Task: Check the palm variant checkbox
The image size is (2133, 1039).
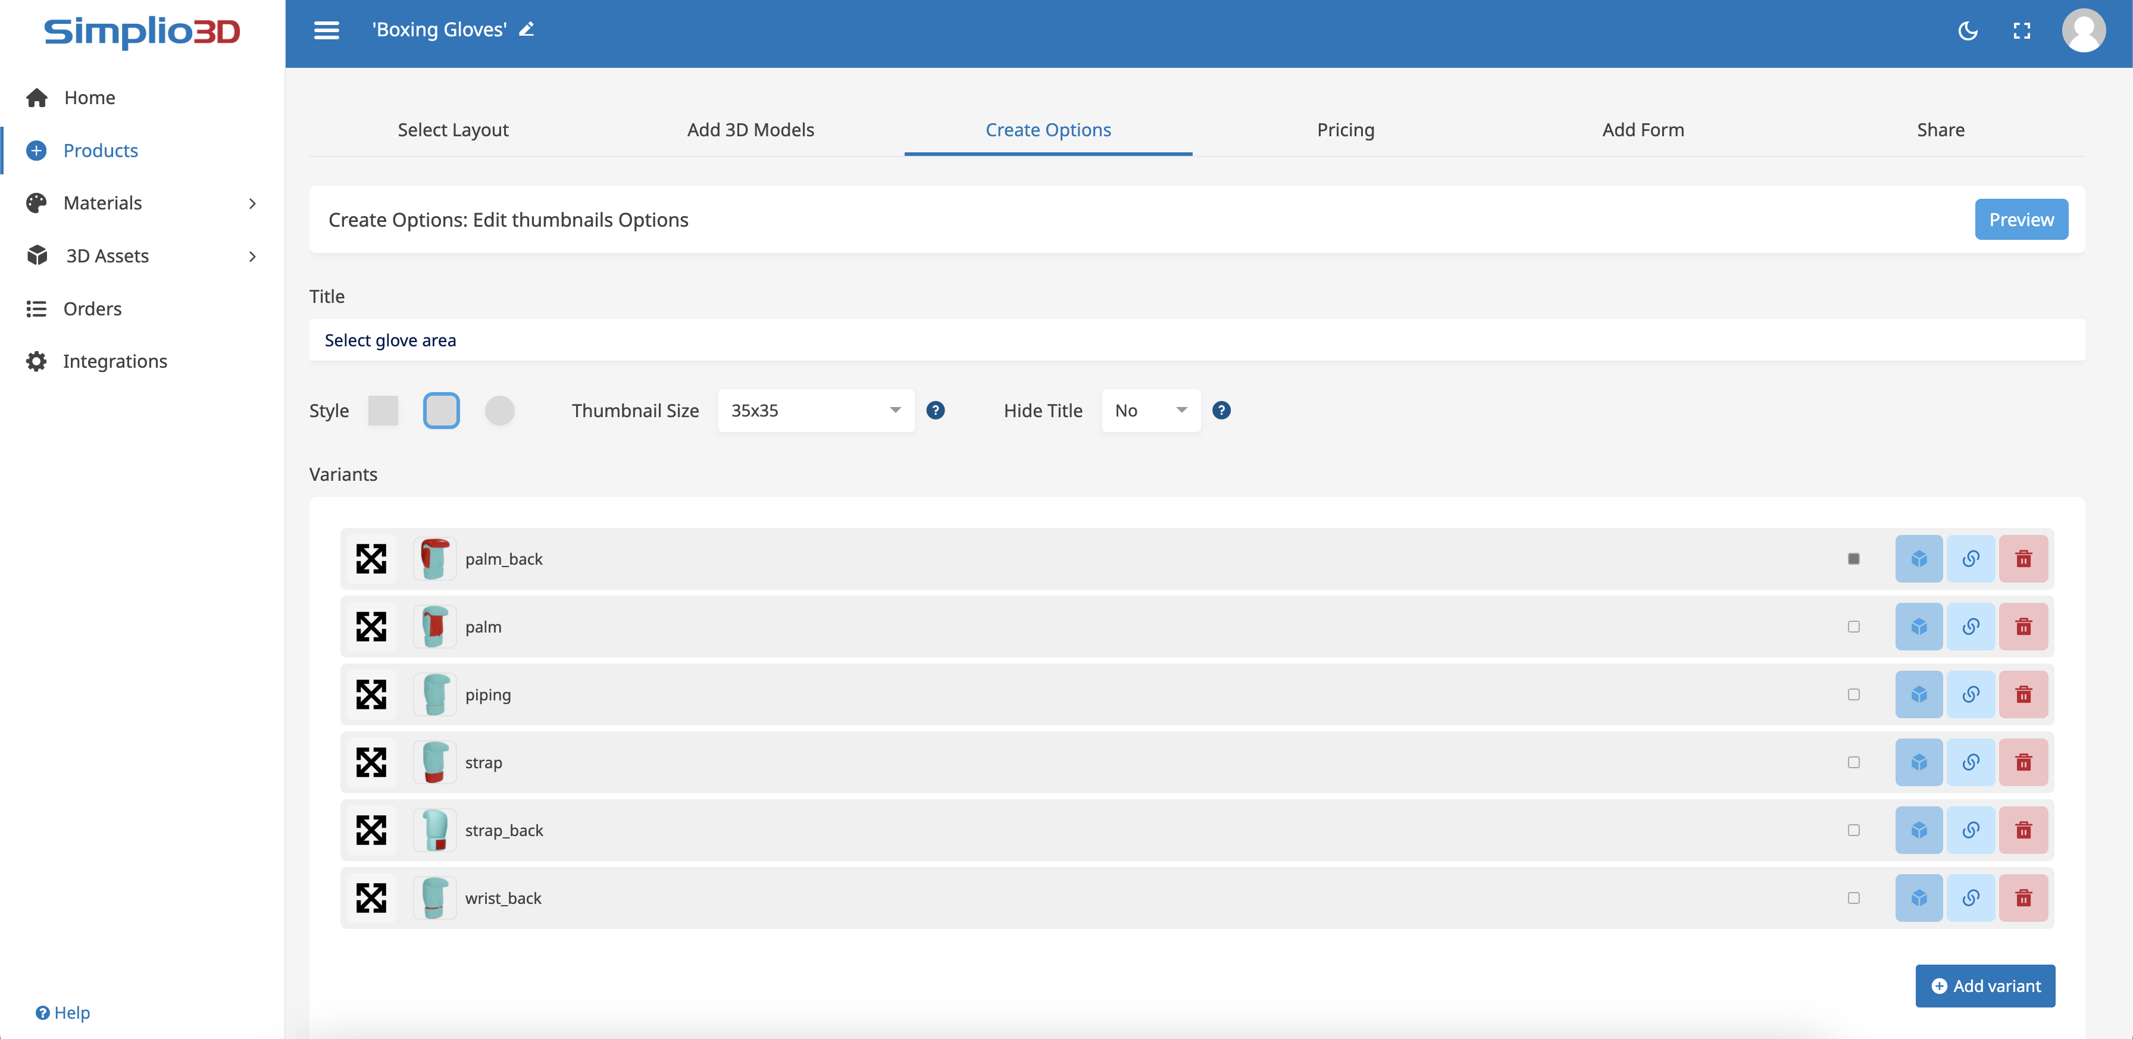Action: coord(1853,627)
